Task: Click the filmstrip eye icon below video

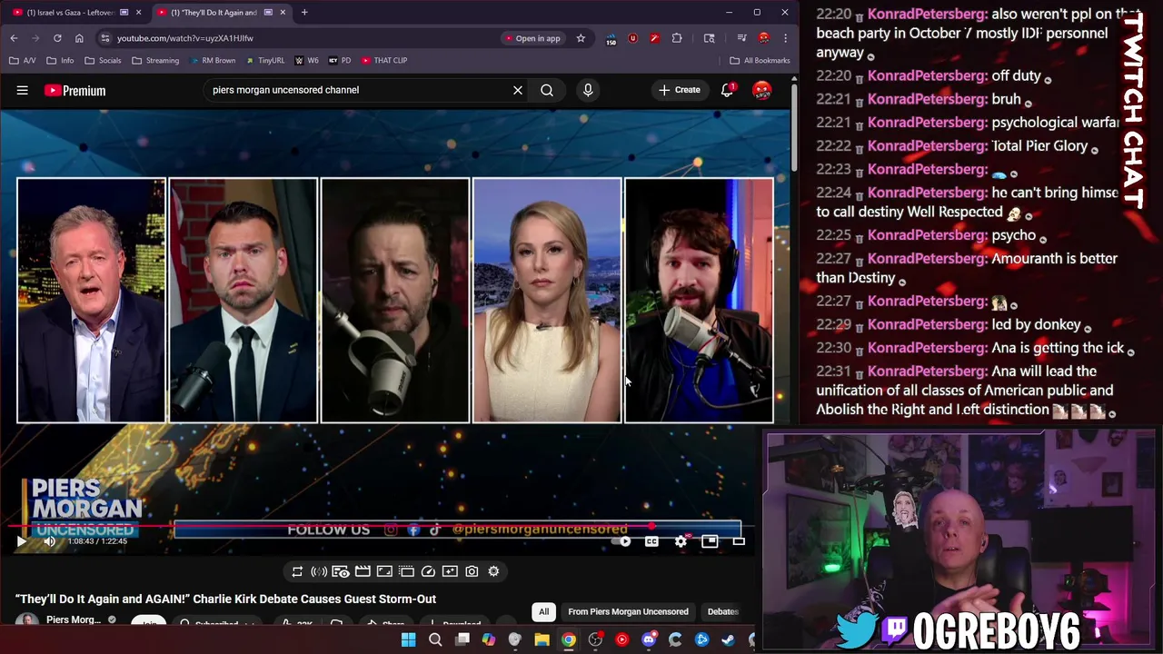Action: pos(341,571)
